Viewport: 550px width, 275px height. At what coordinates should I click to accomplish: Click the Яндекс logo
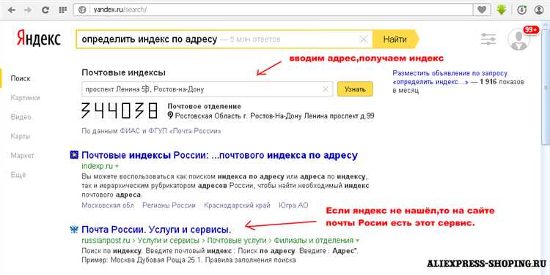(x=39, y=39)
